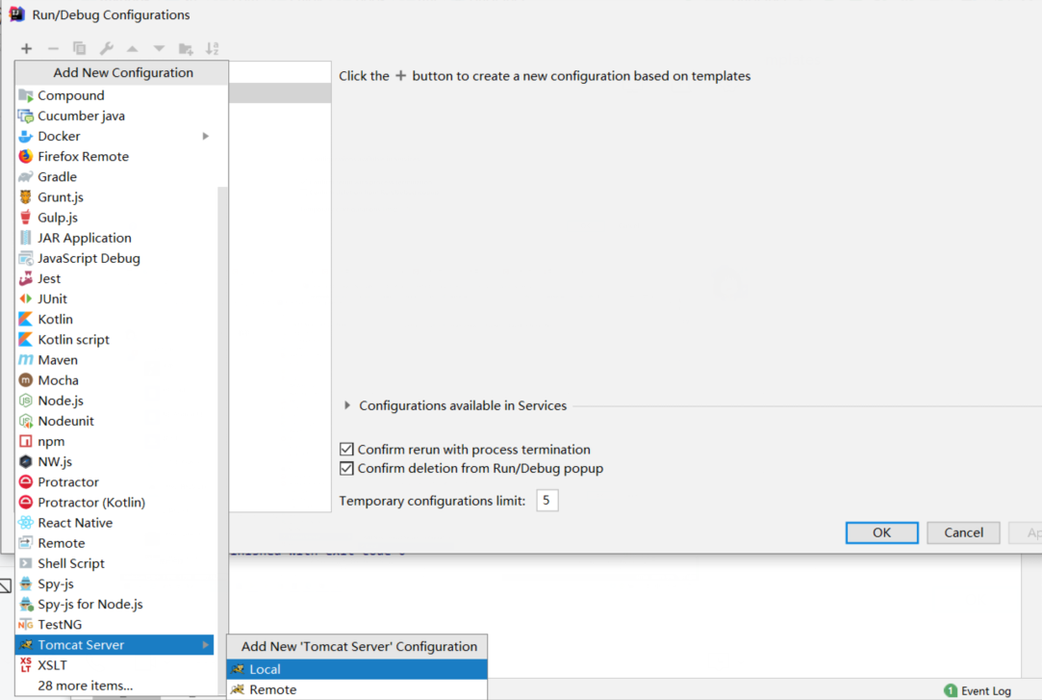Click Temporary configurations limit field
Image resolution: width=1042 pixels, height=700 pixels.
click(x=546, y=501)
